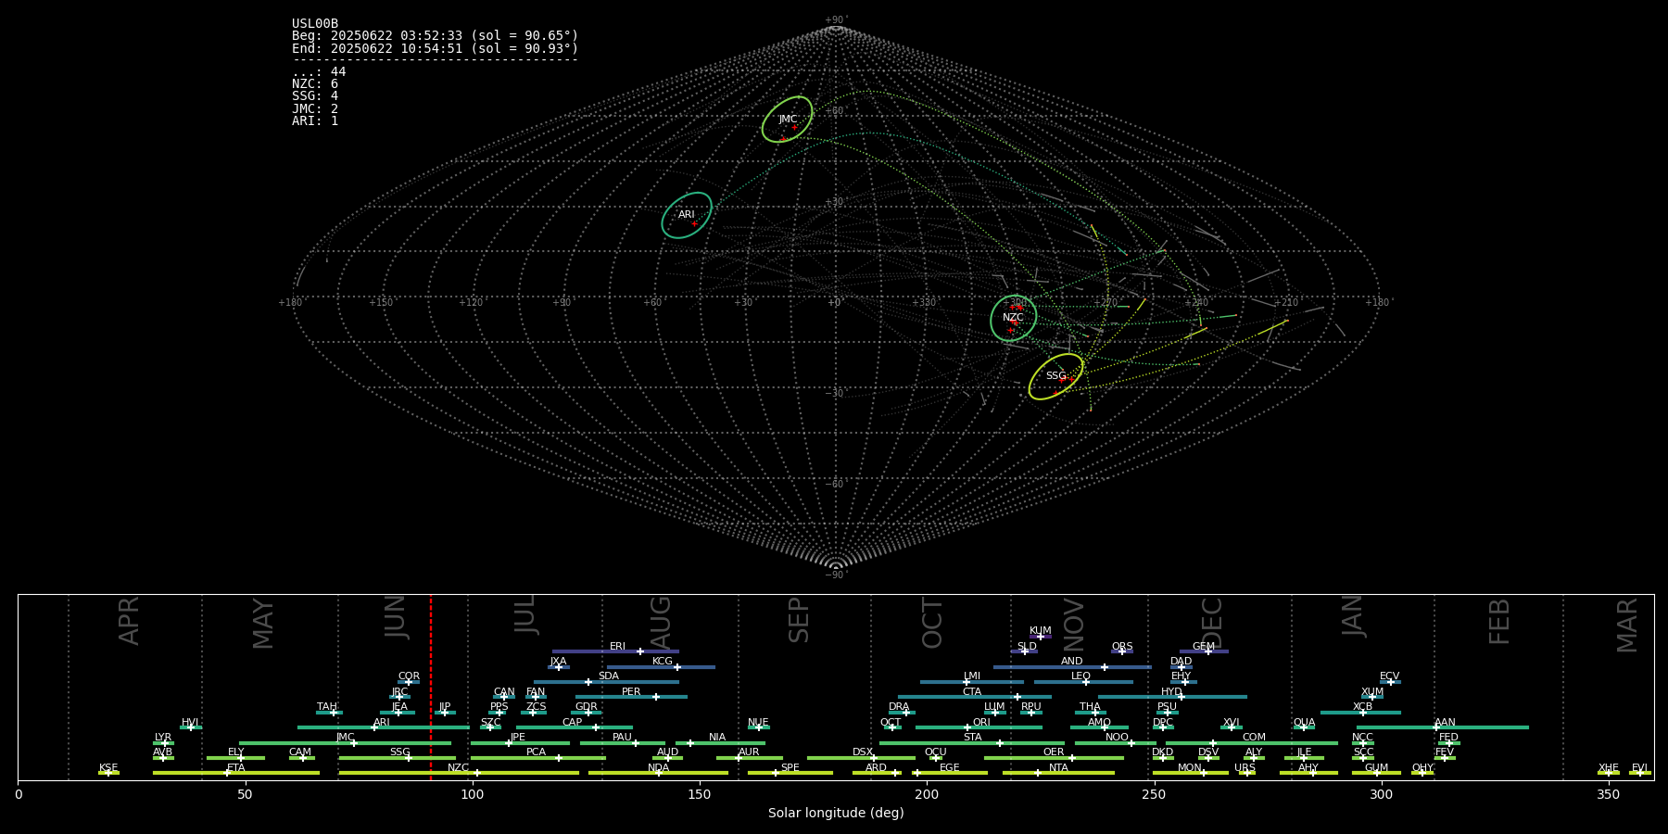Click the FEB month label
This screenshot has height=834, width=1668.
click(1499, 621)
